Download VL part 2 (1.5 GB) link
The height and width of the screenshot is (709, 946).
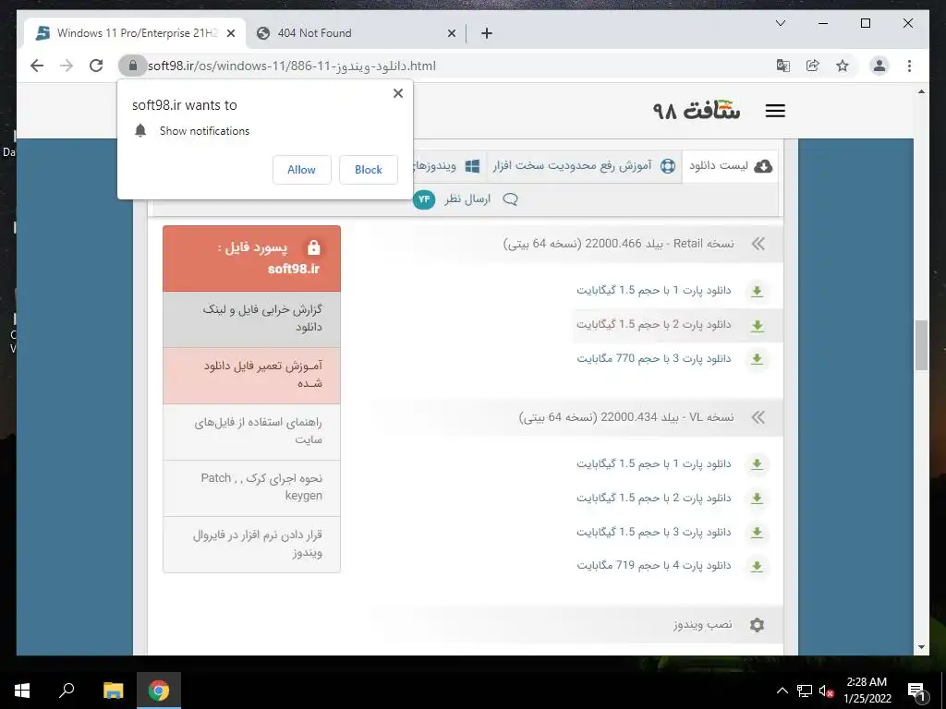pyautogui.click(x=653, y=498)
